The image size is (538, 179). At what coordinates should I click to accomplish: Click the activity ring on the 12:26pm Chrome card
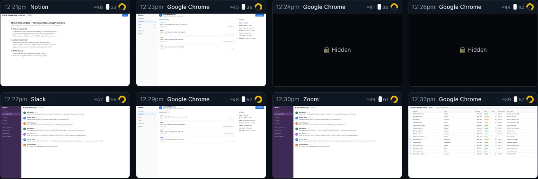point(530,7)
